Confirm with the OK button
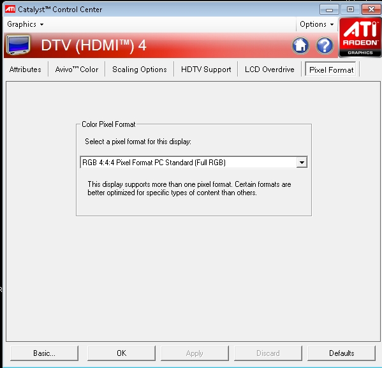 tap(121, 353)
